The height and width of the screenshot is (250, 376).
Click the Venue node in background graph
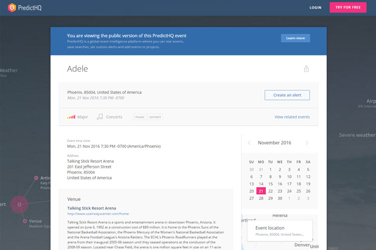click(x=25, y=221)
